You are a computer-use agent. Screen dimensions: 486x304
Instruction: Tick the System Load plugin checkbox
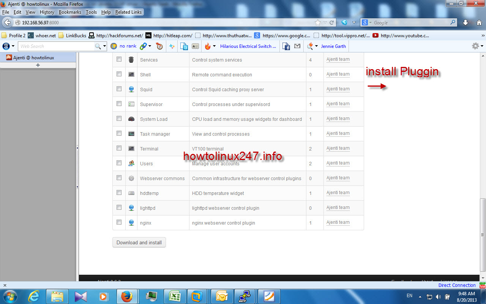pos(119,119)
